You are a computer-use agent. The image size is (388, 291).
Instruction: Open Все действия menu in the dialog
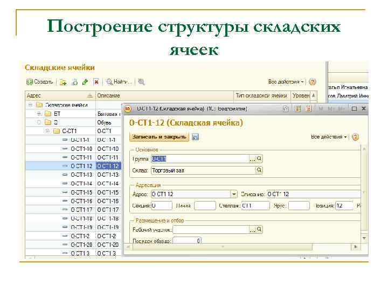(329, 137)
